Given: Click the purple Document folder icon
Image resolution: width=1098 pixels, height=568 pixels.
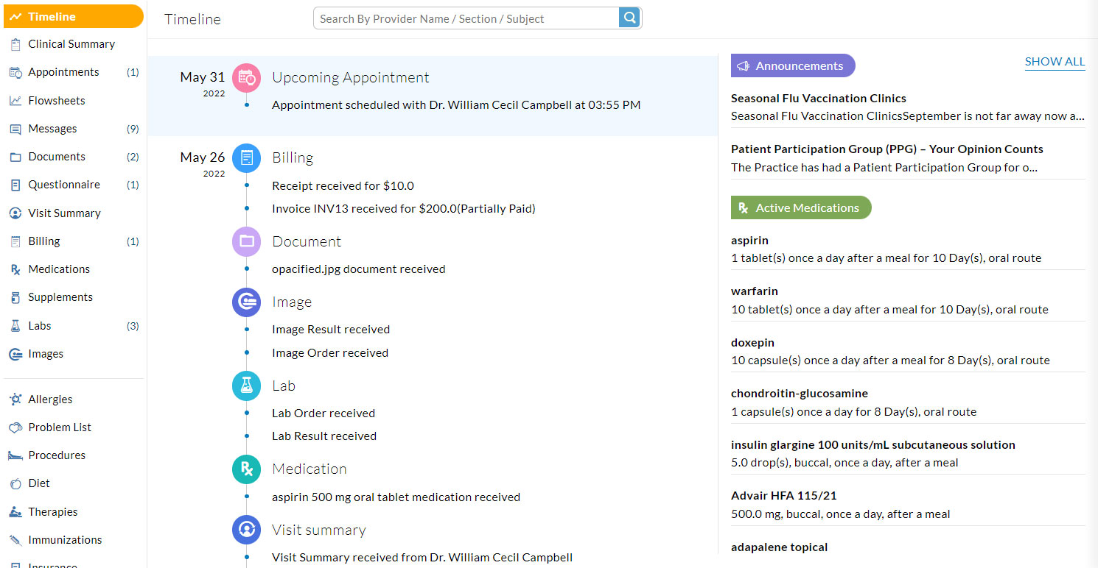Looking at the screenshot, I should coord(246,241).
